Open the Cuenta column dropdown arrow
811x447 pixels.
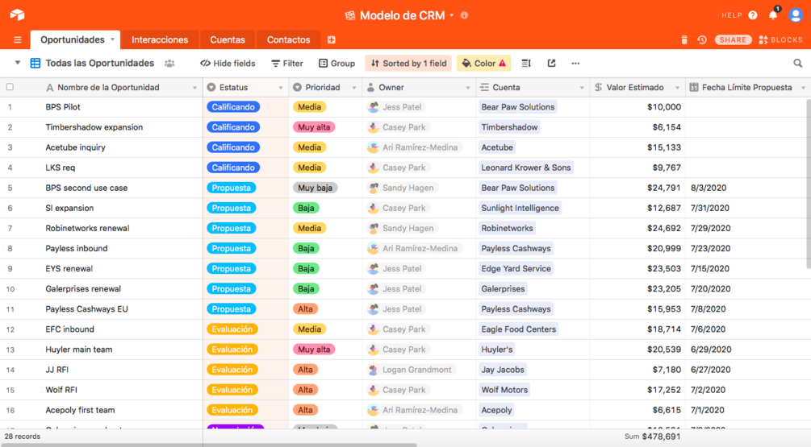(x=581, y=88)
